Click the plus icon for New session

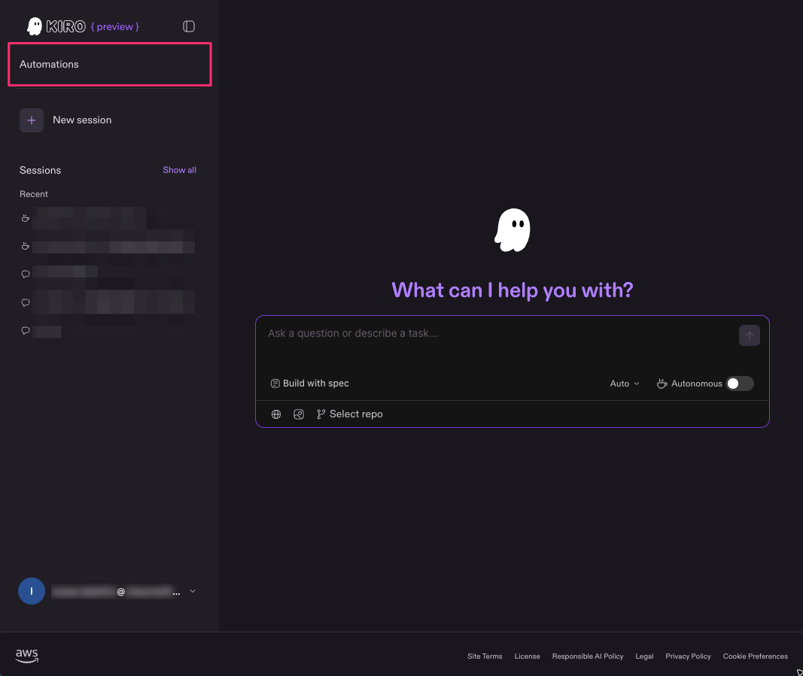[x=32, y=120]
